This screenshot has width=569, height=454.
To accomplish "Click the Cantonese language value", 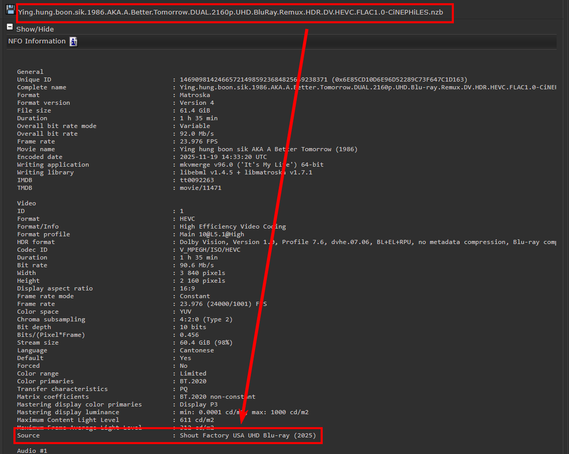I will coord(197,350).
